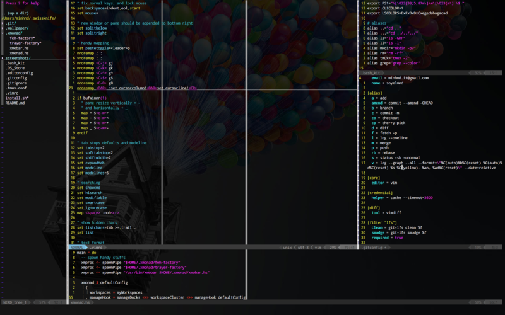The height and width of the screenshot is (315, 505).
Task: Open xmobar.hs in the file tree
Action: click(x=19, y=49)
